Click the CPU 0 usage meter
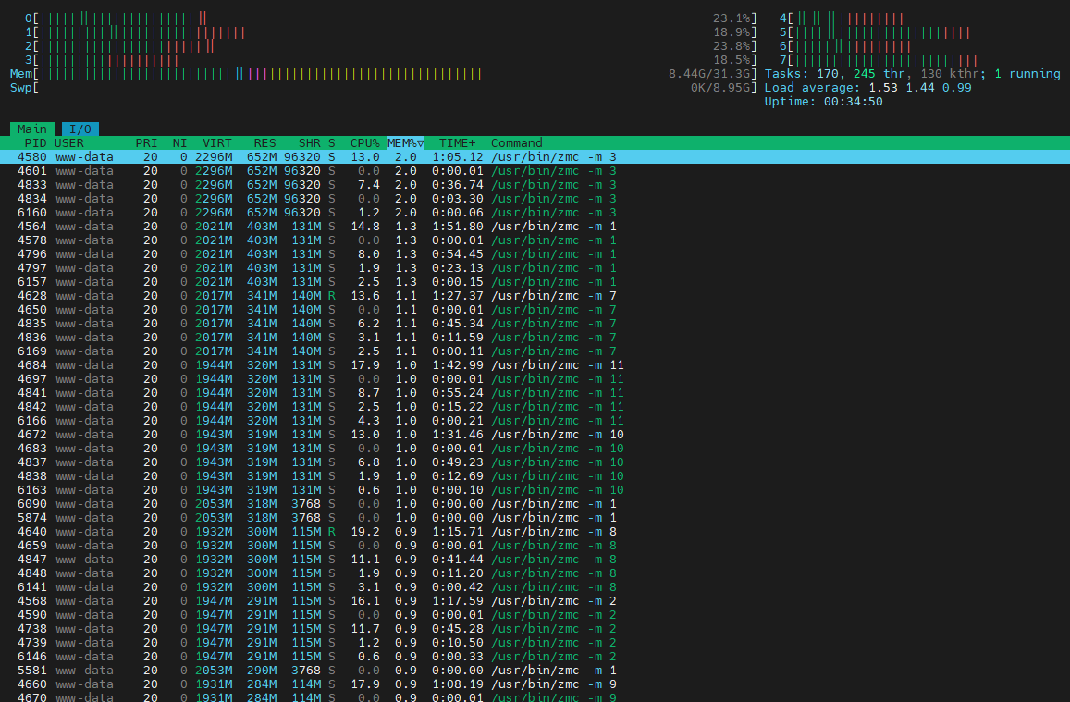Image resolution: width=1070 pixels, height=702 pixels. pyautogui.click(x=391, y=18)
